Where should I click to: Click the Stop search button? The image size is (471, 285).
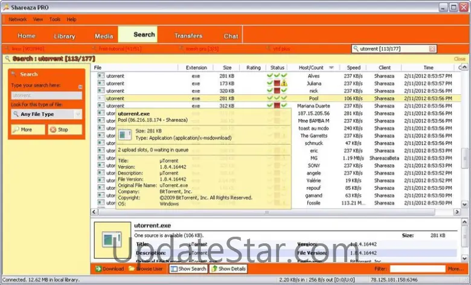tap(65, 129)
